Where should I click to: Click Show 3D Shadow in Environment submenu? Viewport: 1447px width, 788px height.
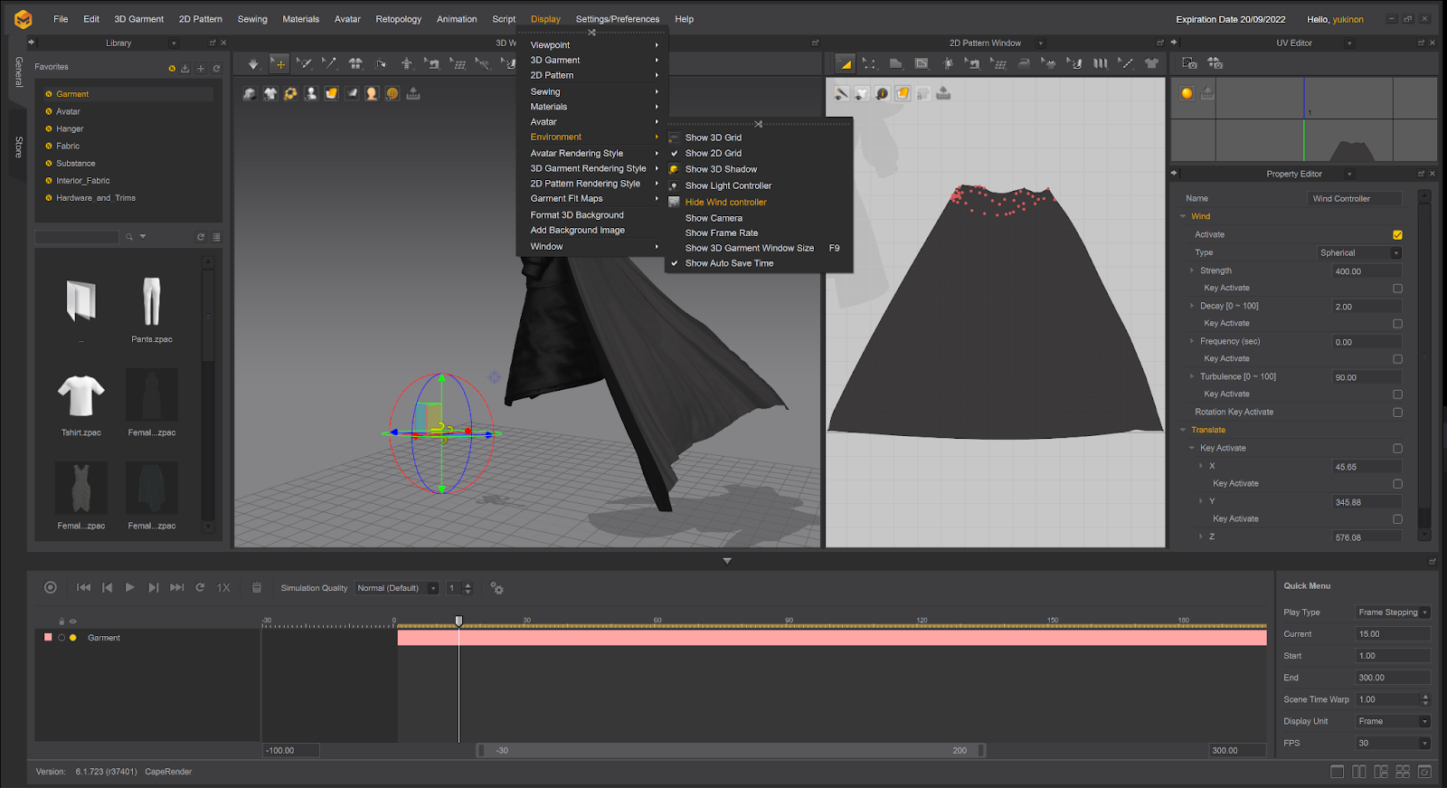coord(721,169)
